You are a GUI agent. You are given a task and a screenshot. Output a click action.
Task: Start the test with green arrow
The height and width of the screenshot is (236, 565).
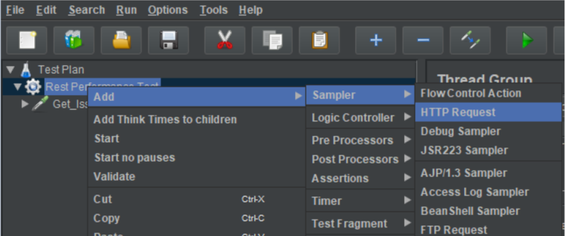tap(527, 40)
